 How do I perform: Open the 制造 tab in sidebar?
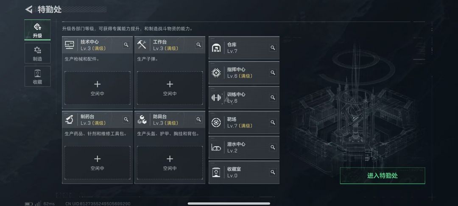37,53
